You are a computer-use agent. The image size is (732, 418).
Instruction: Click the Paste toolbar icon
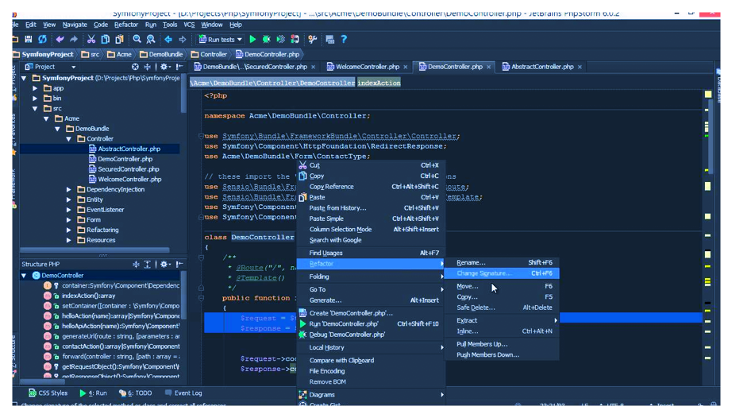[120, 39]
